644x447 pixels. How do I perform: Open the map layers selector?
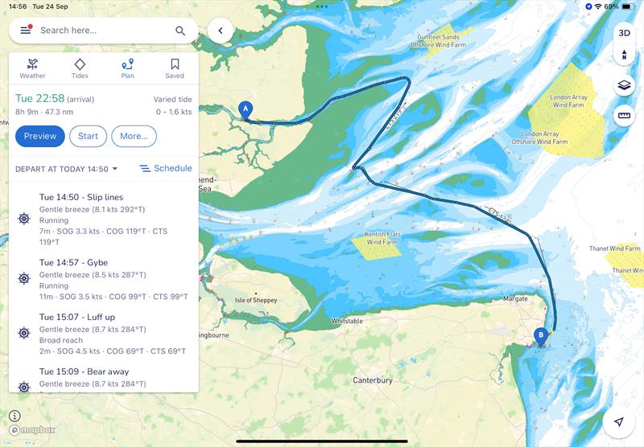pos(625,85)
